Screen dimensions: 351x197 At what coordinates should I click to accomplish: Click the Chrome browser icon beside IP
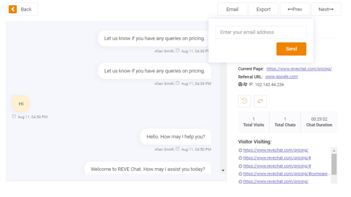coord(240,85)
